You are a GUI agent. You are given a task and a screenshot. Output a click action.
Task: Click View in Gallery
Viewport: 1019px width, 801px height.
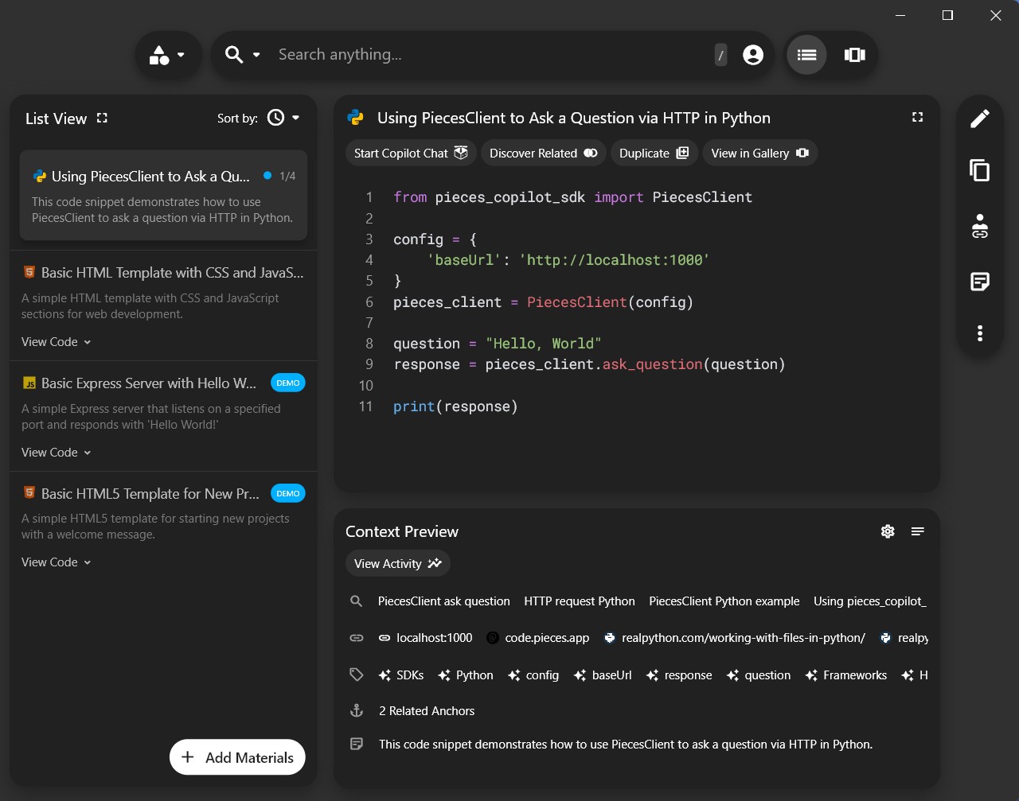pos(760,153)
